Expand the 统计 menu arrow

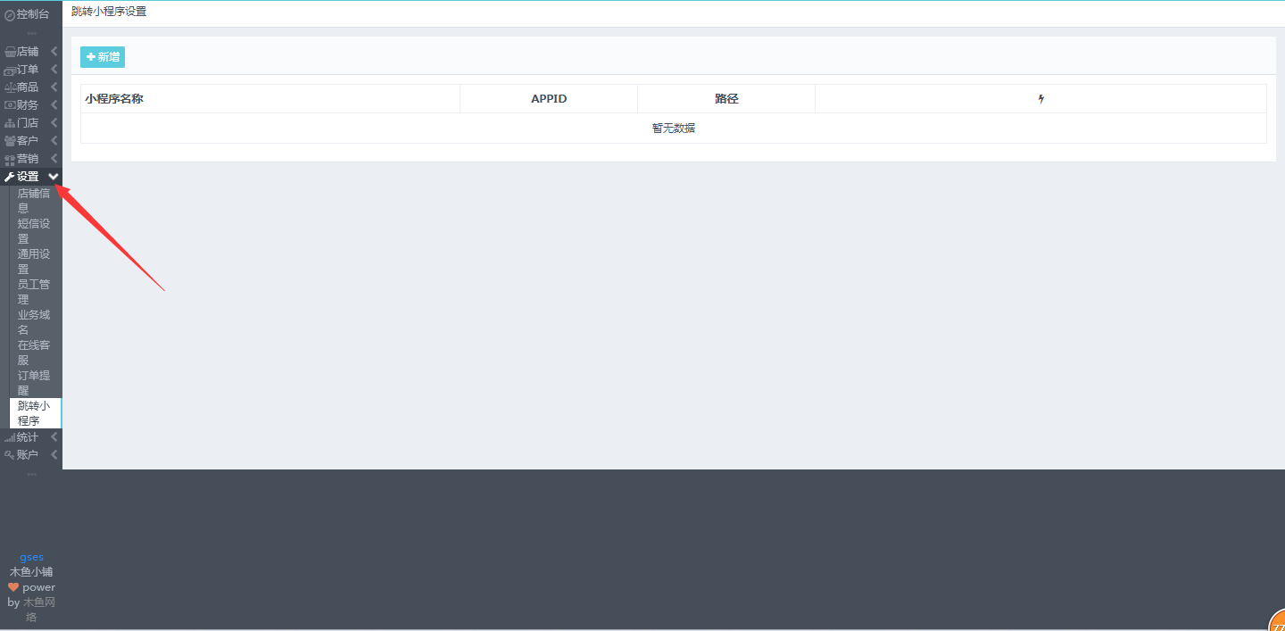click(54, 437)
